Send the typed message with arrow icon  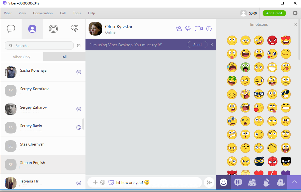[209, 182]
